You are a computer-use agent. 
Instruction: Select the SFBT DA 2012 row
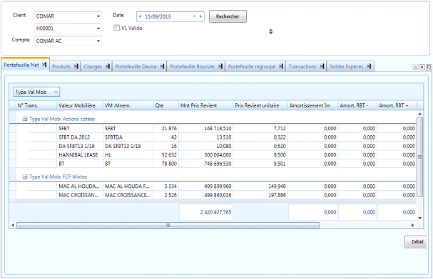click(x=215, y=137)
